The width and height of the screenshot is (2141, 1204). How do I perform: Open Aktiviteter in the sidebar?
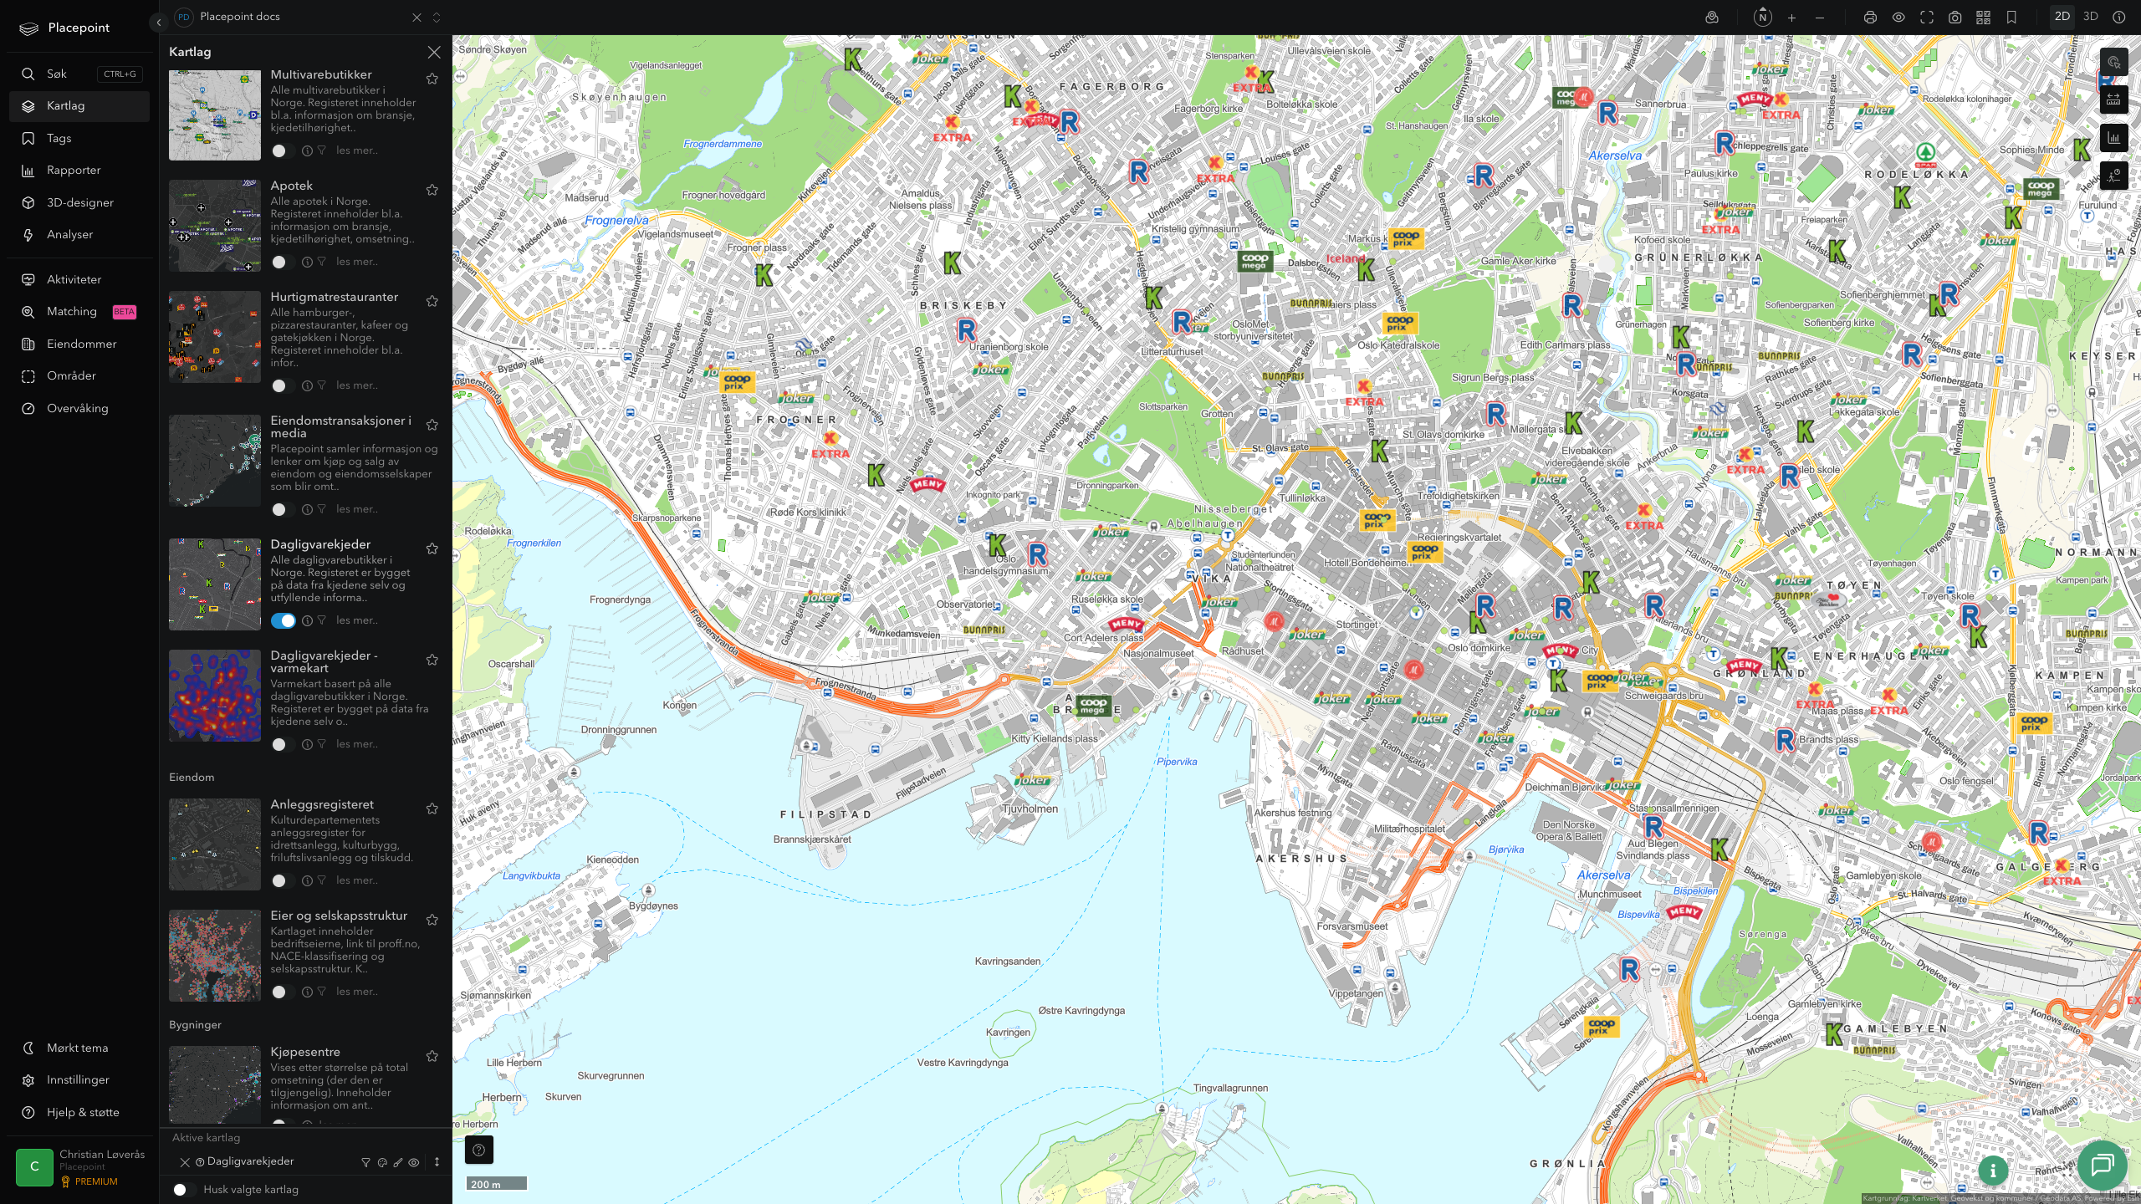click(79, 280)
